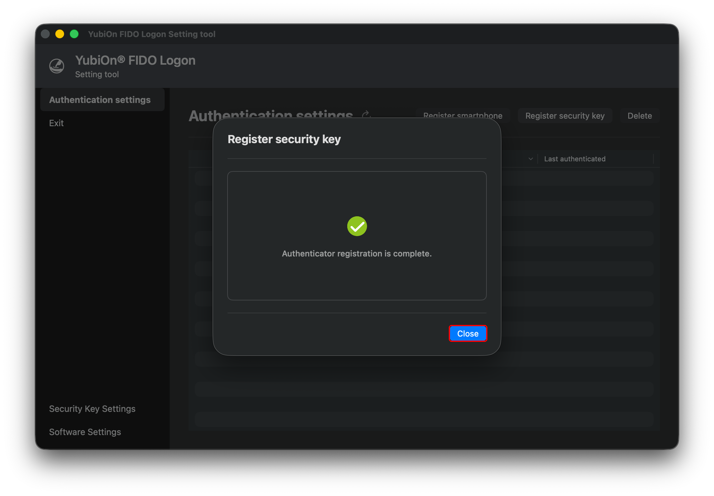Click the 'Setting tool' subtitle text
The width and height of the screenshot is (714, 496).
click(x=97, y=74)
